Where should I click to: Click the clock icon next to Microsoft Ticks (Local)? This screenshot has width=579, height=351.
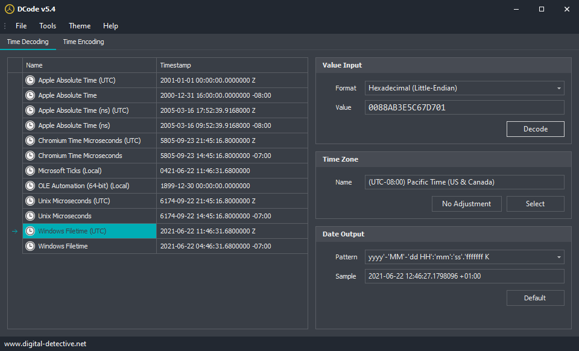(30, 171)
